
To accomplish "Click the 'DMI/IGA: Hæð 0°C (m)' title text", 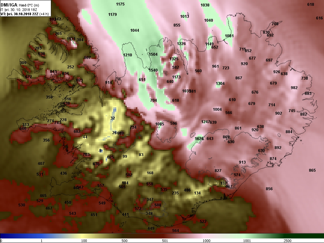I will pos(20,5).
